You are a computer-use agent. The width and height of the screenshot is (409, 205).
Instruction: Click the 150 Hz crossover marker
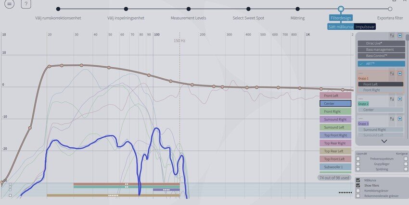179,41
